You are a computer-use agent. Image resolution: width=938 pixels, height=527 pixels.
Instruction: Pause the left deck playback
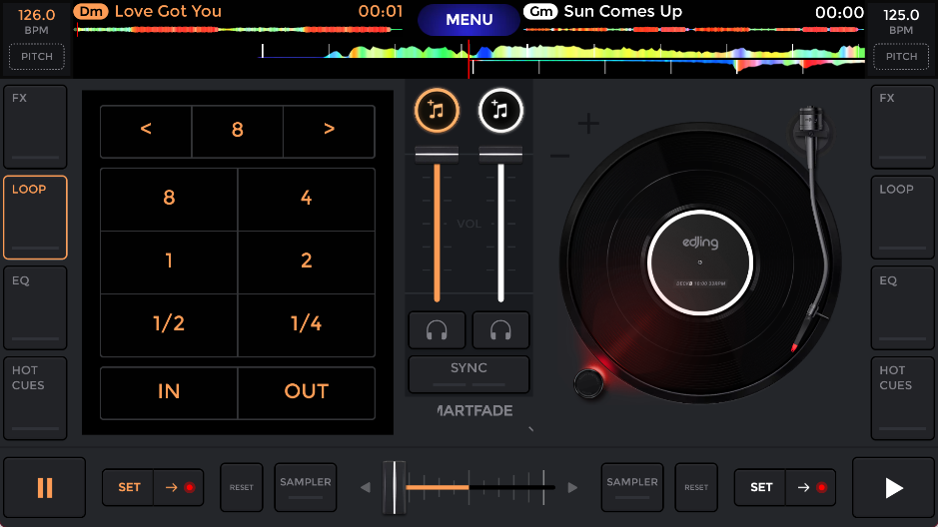click(45, 488)
